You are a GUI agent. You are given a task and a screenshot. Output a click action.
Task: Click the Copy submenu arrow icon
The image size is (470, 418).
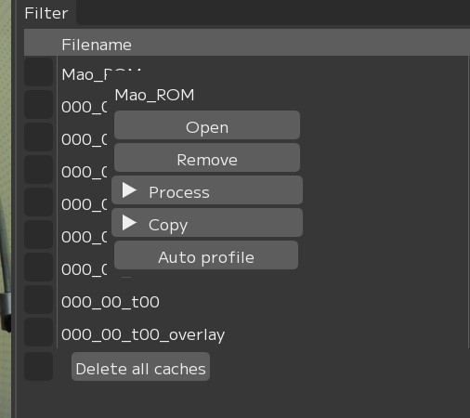[x=129, y=223]
